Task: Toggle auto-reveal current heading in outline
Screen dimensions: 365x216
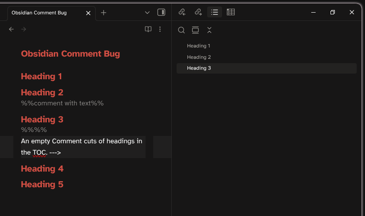Action: (195, 30)
